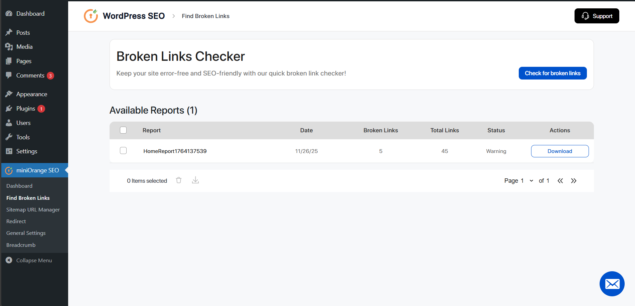Open Sitemap URL Manager menu item
The image size is (635, 306).
(33, 209)
